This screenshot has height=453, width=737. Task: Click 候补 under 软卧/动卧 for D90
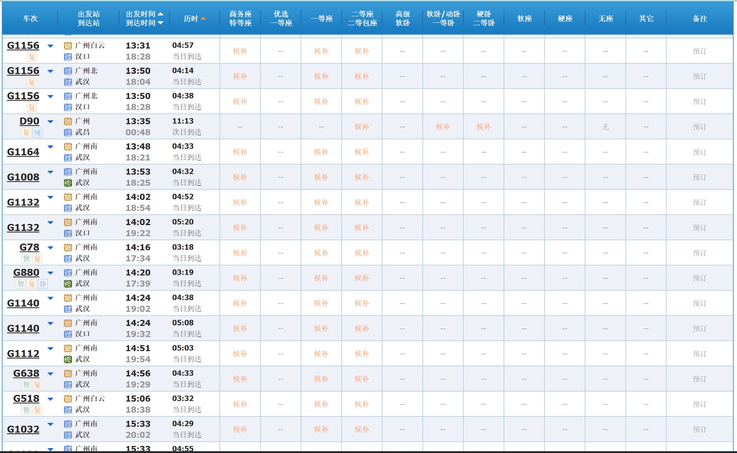[443, 127]
